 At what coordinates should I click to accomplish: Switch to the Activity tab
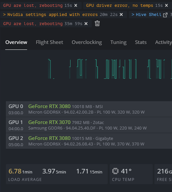164,42
